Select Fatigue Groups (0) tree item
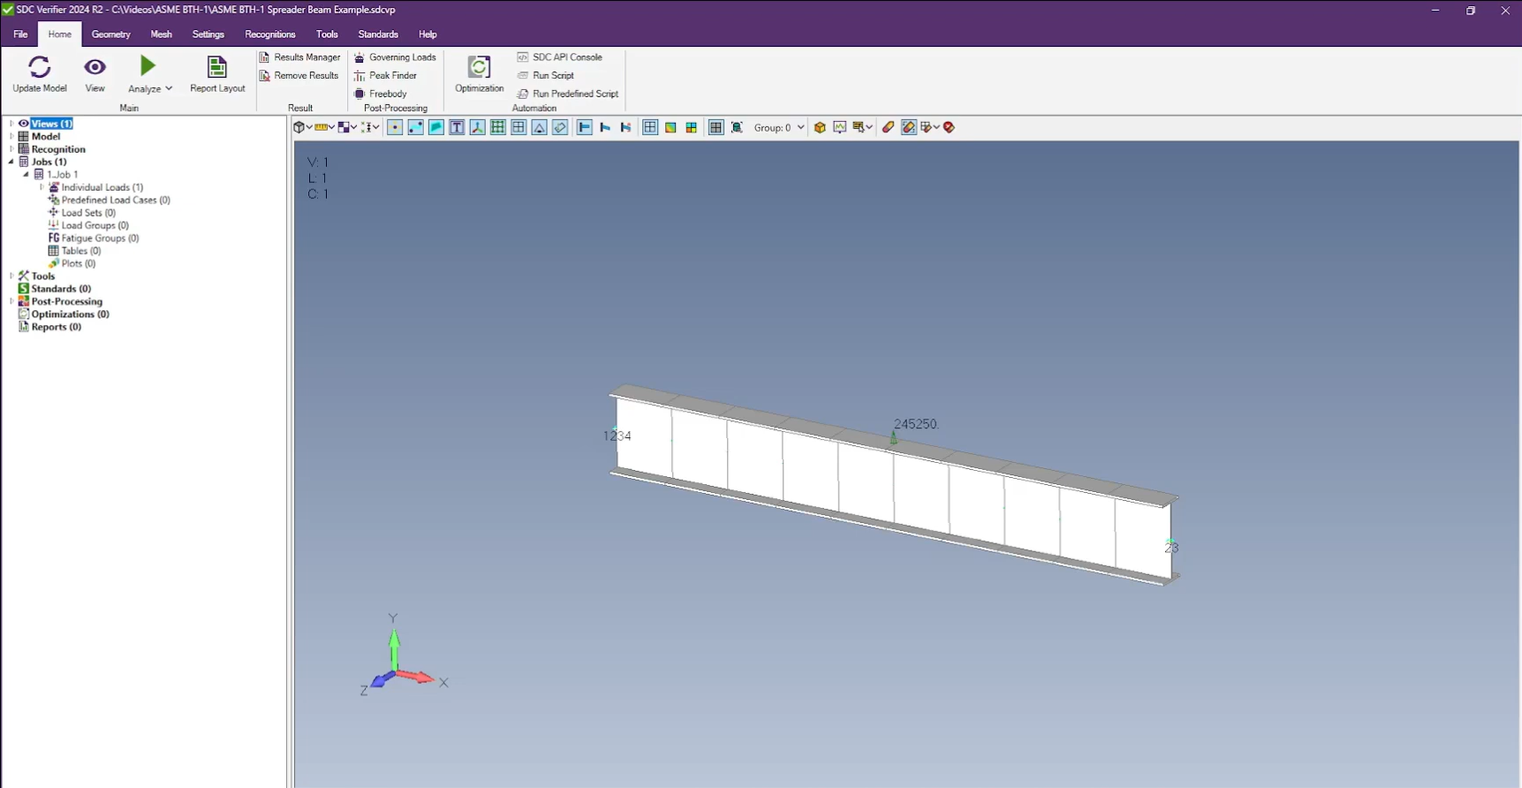Screen dimensions: 1522x788 click(94, 239)
